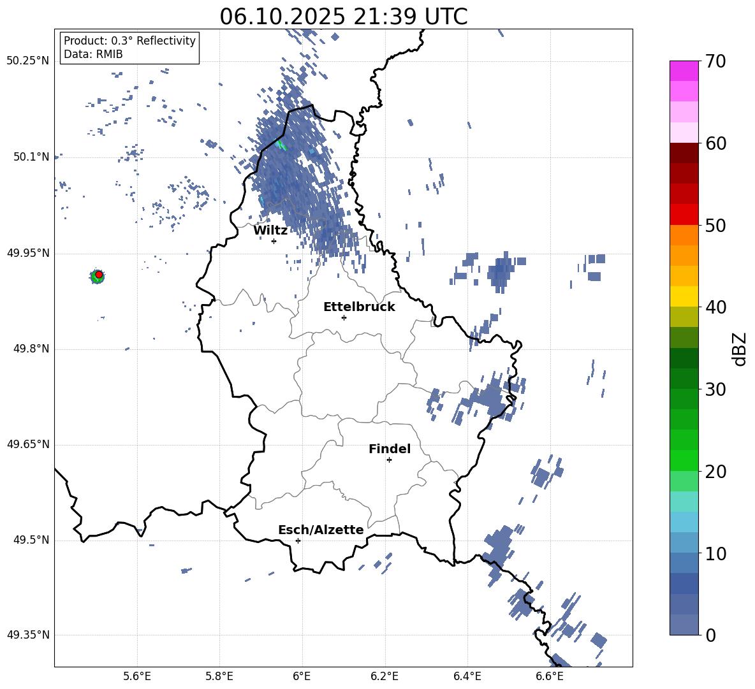
Task: Pick the bright red swatch just above 50 dBZ
Action: point(684,215)
